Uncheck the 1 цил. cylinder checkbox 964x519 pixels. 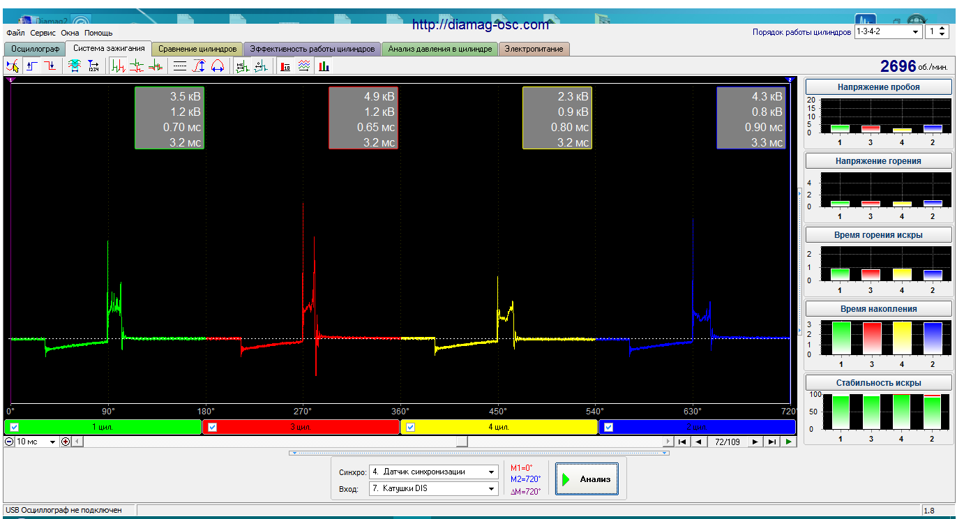tap(15, 427)
